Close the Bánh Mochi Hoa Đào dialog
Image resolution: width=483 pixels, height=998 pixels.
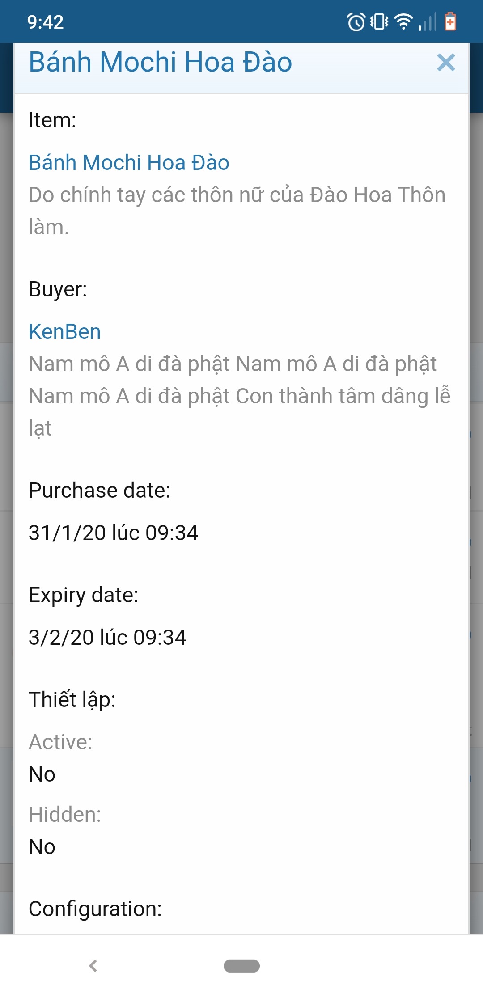[446, 63]
